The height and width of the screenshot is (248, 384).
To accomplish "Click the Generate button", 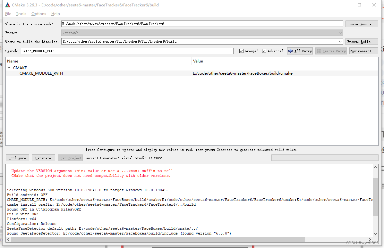I will (43, 158).
